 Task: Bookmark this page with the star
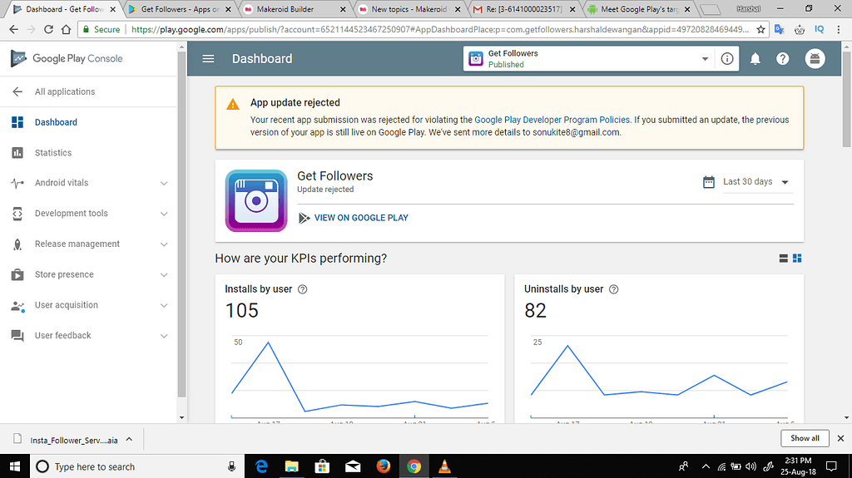coord(760,29)
